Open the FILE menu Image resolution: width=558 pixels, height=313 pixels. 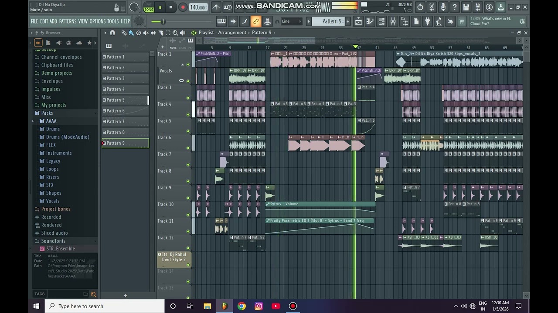coord(34,21)
